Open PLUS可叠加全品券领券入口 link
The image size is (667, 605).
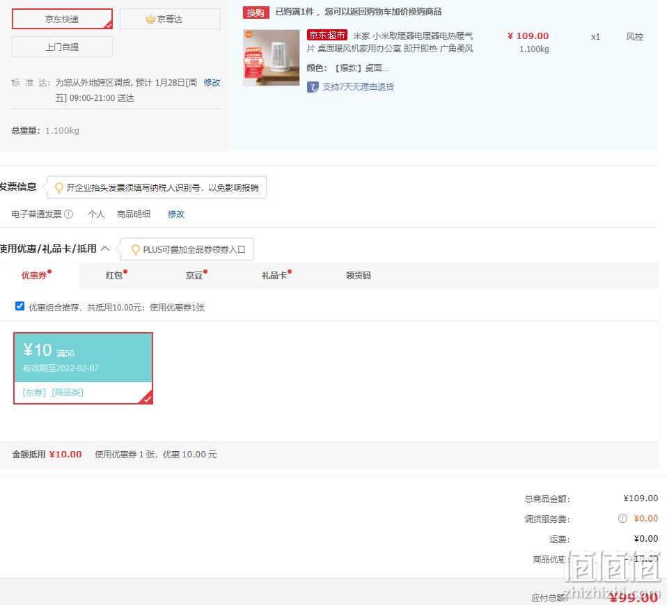click(x=194, y=249)
